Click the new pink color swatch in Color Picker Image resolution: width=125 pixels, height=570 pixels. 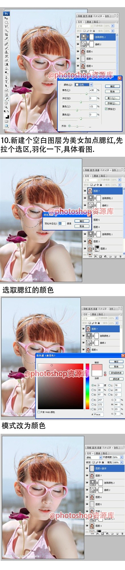click(x=97, y=367)
